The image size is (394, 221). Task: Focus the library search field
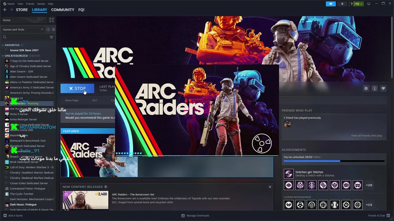pyautogui.click(x=25, y=37)
